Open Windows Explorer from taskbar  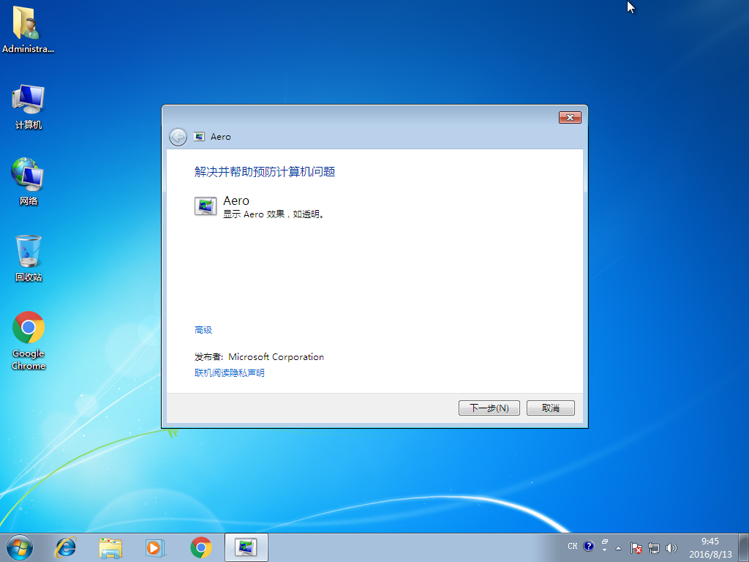point(110,547)
